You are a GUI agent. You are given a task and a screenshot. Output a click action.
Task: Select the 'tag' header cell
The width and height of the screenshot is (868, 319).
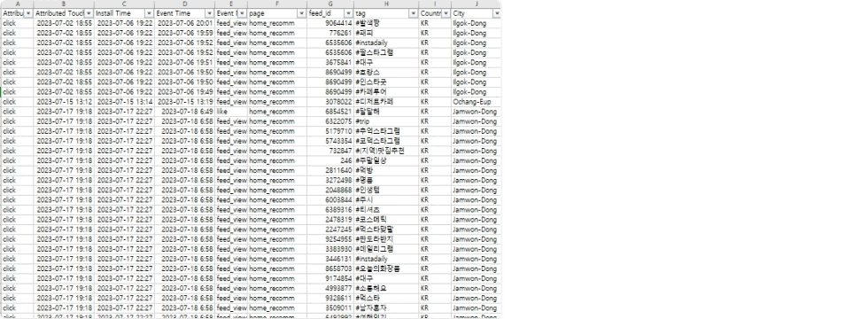tap(386, 12)
